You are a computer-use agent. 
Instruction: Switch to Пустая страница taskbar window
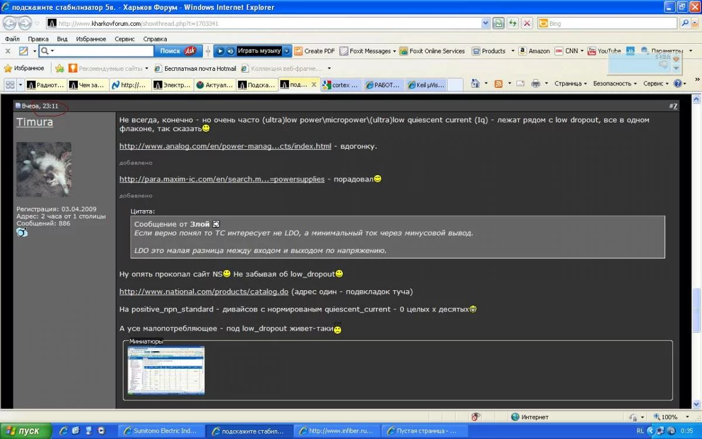pos(426,431)
